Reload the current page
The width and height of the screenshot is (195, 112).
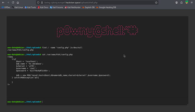[x=13, y=3]
